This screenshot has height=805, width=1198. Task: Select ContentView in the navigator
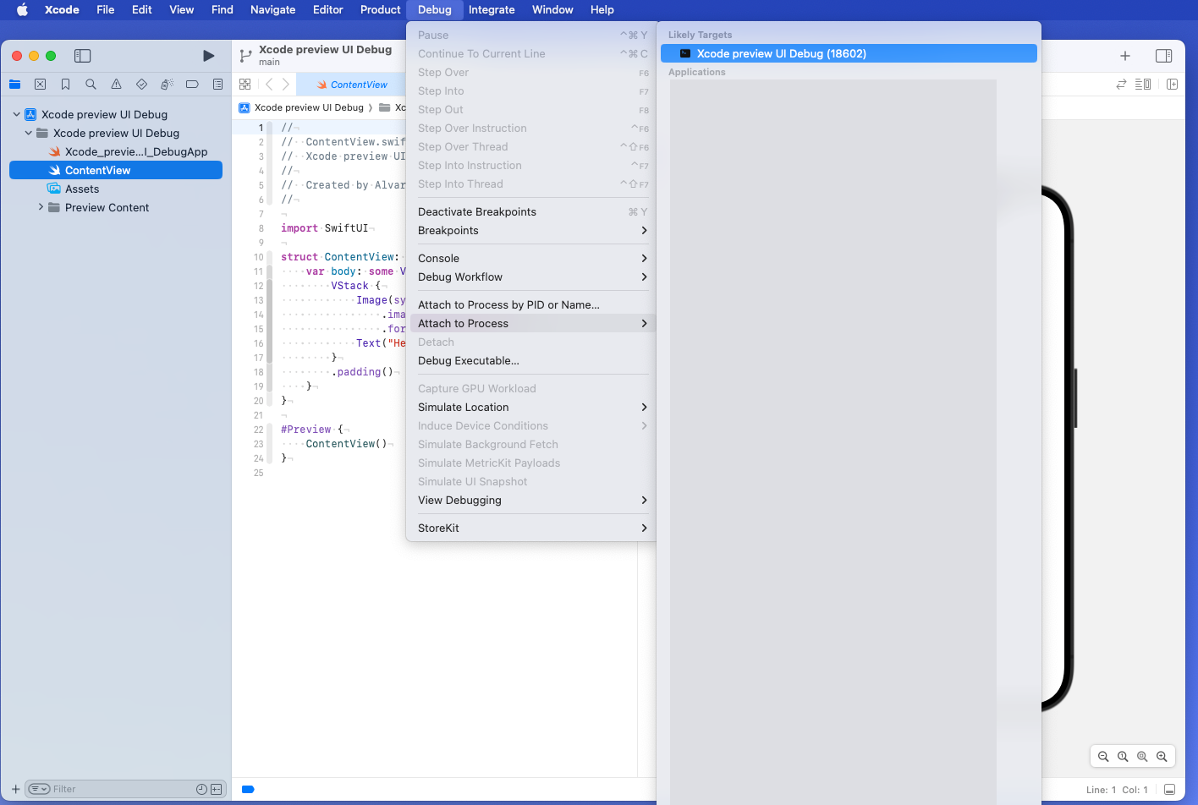click(x=116, y=170)
